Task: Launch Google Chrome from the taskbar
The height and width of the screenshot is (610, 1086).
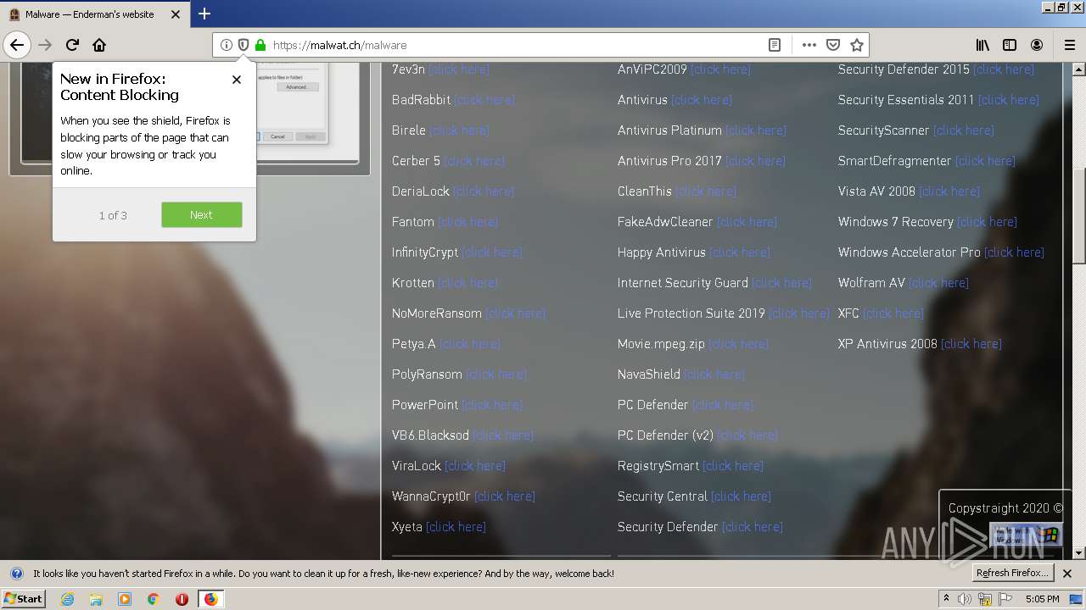Action: pyautogui.click(x=153, y=599)
